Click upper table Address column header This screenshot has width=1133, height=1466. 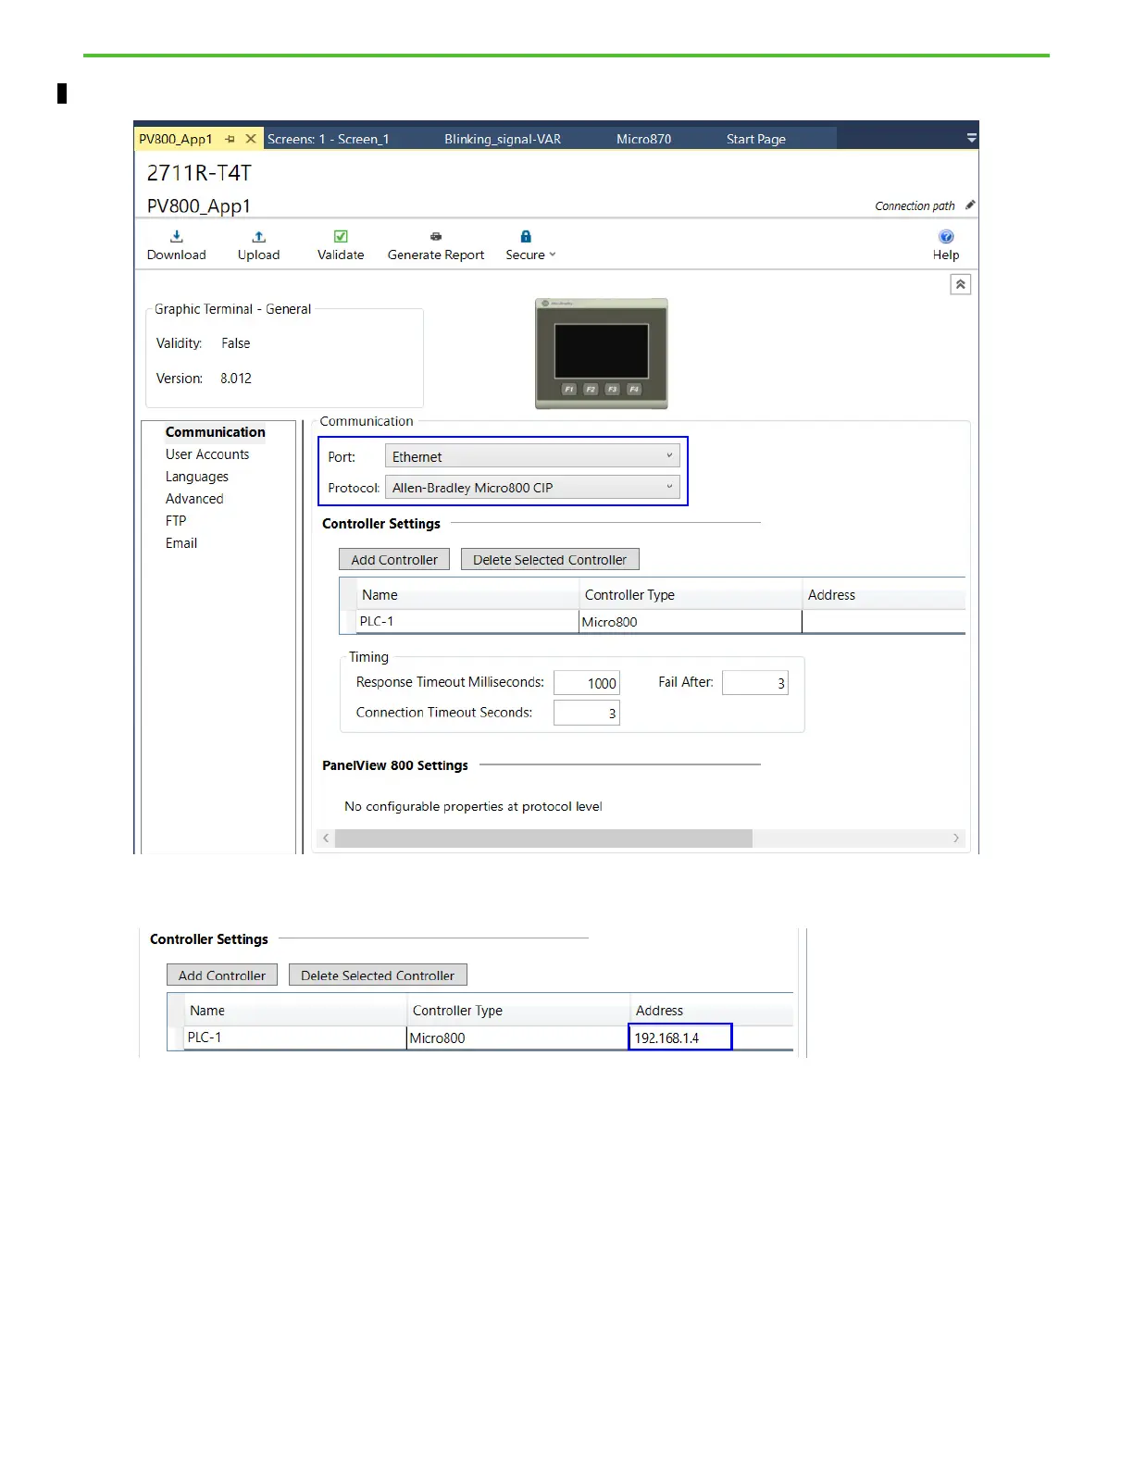(883, 595)
